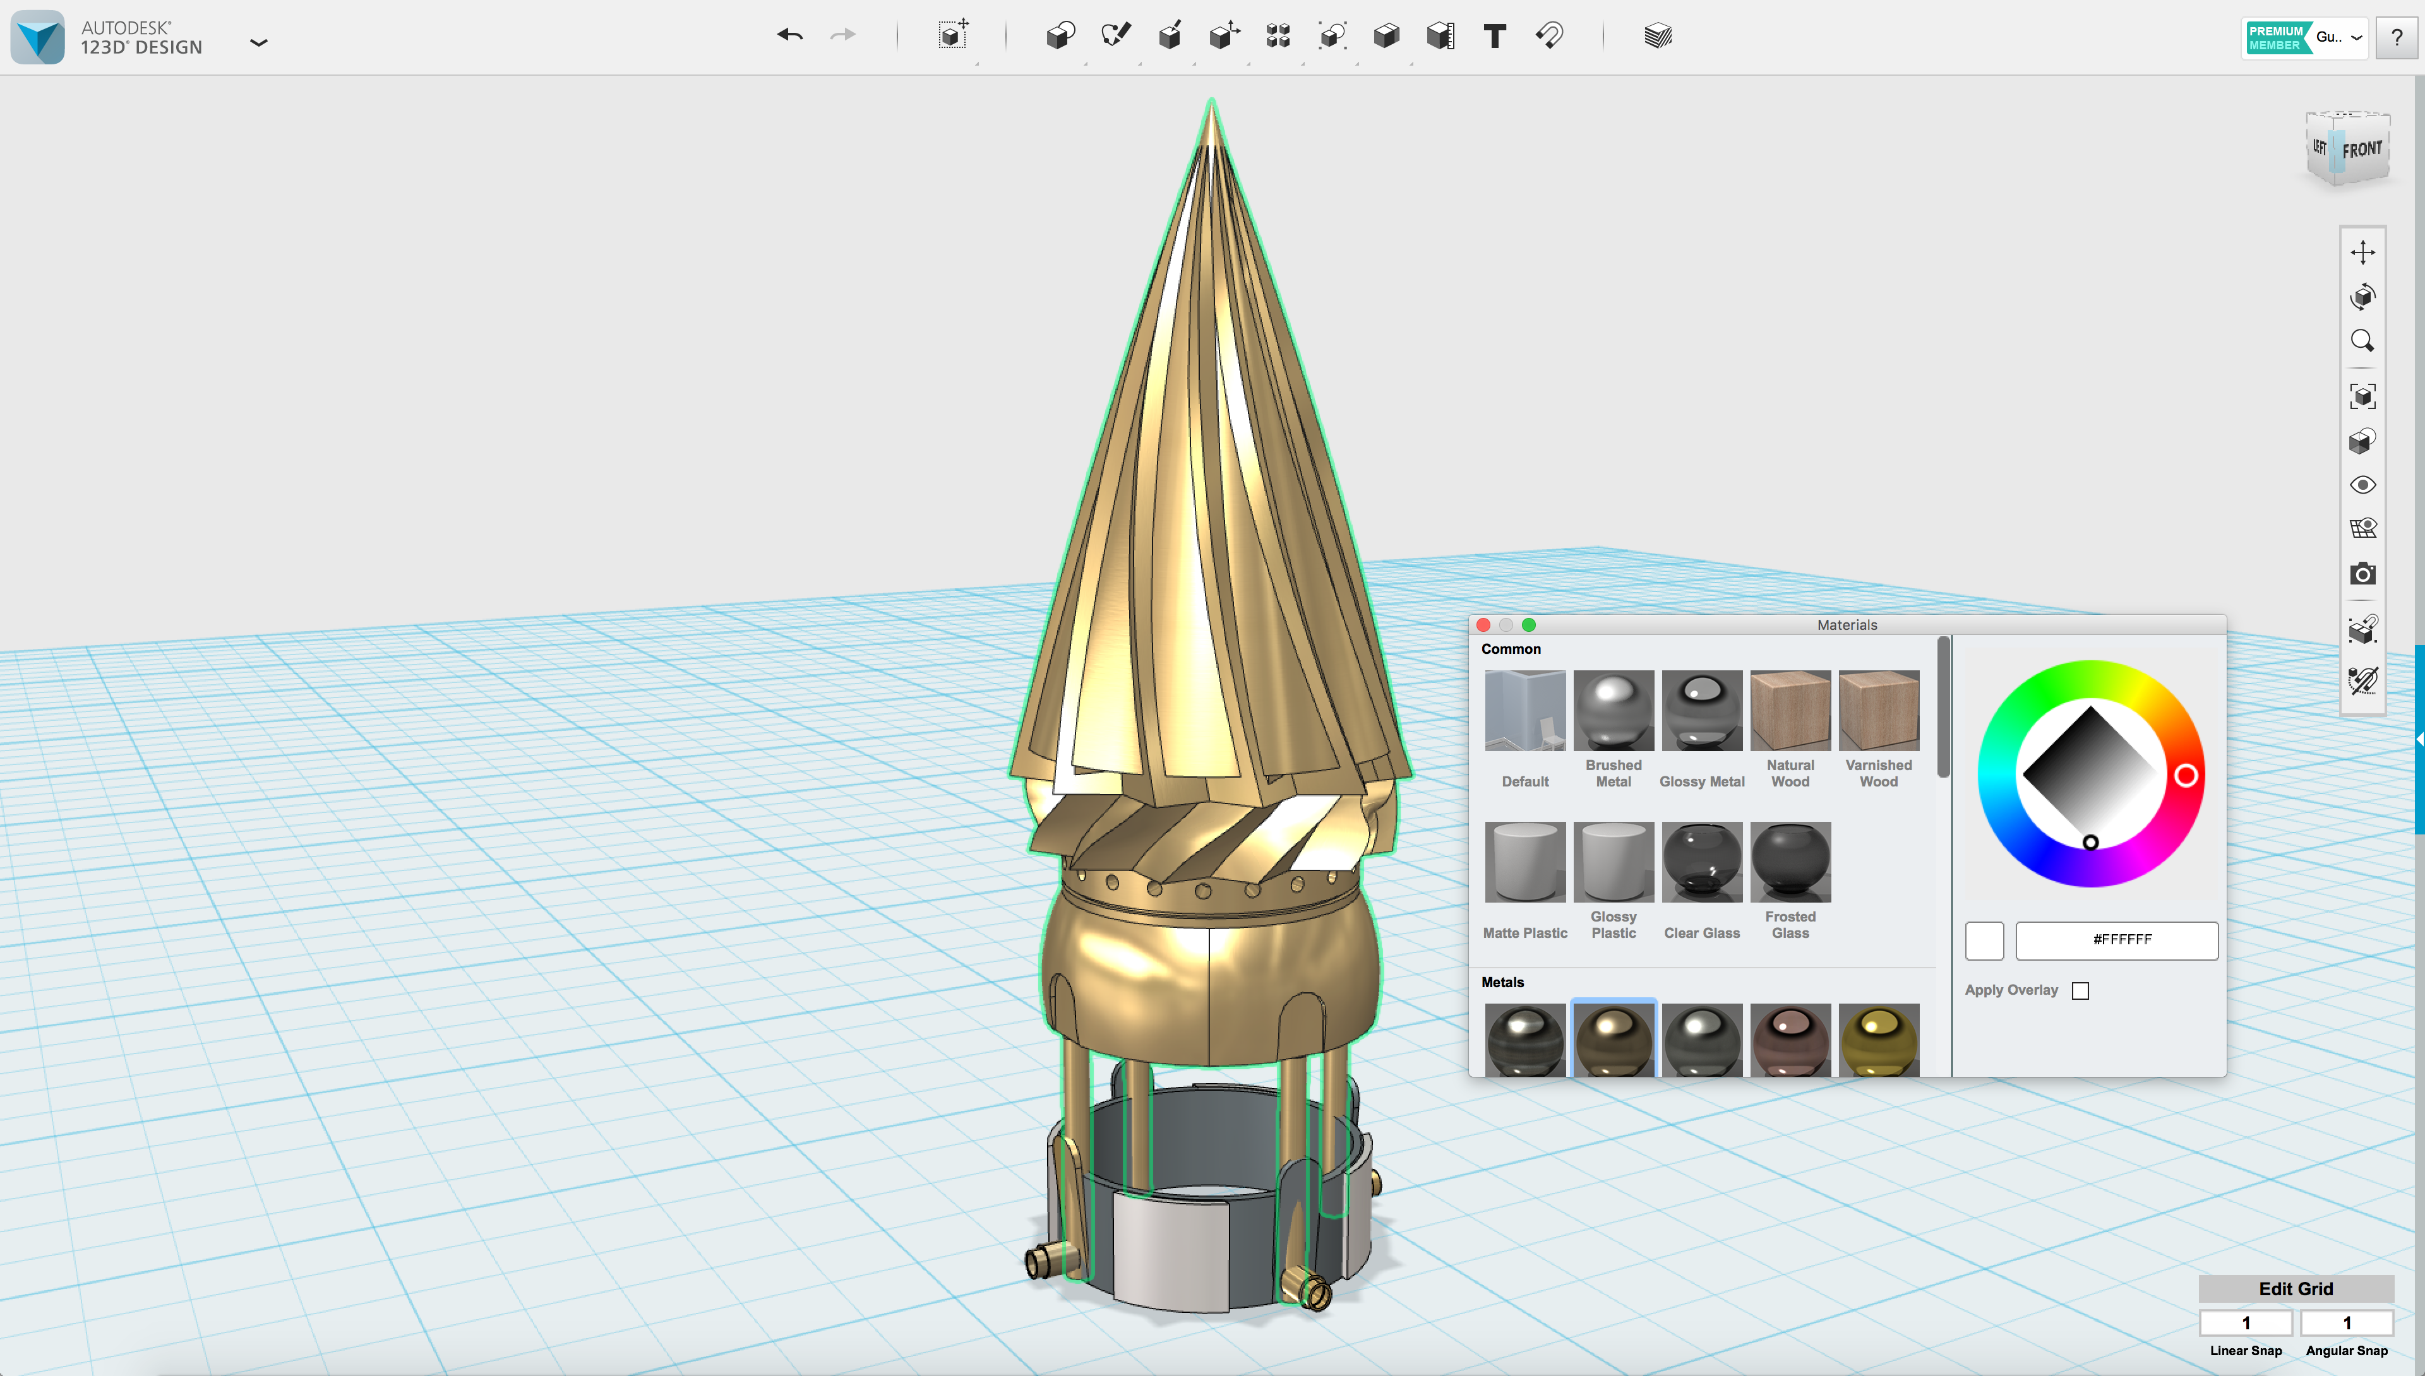Open the user account dropdown
The width and height of the screenshot is (2425, 1376).
[2357, 38]
